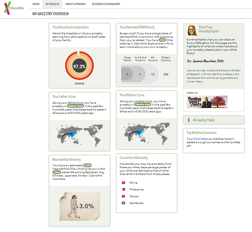Click the Taiwan flag icon
This screenshot has height=232, width=252.
click(x=123, y=196)
